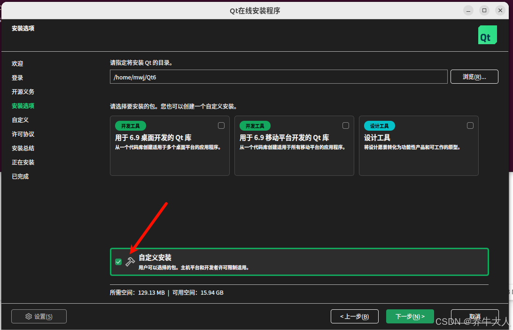This screenshot has width=513, height=330.
Task: Go to 下一步(N) next page
Action: (410, 316)
